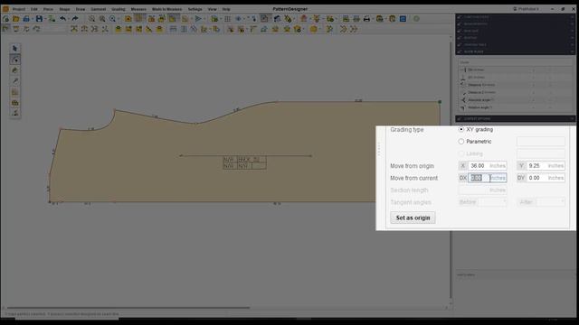Open the Made to Measure menu

pyautogui.click(x=166, y=9)
